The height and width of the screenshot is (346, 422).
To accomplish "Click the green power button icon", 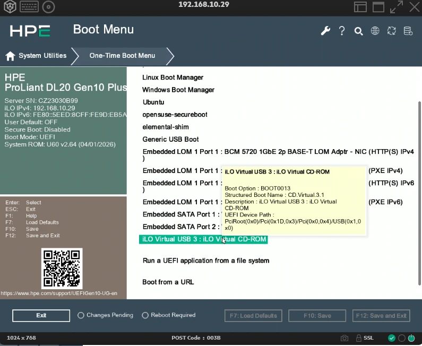I will pyautogui.click(x=411, y=338).
